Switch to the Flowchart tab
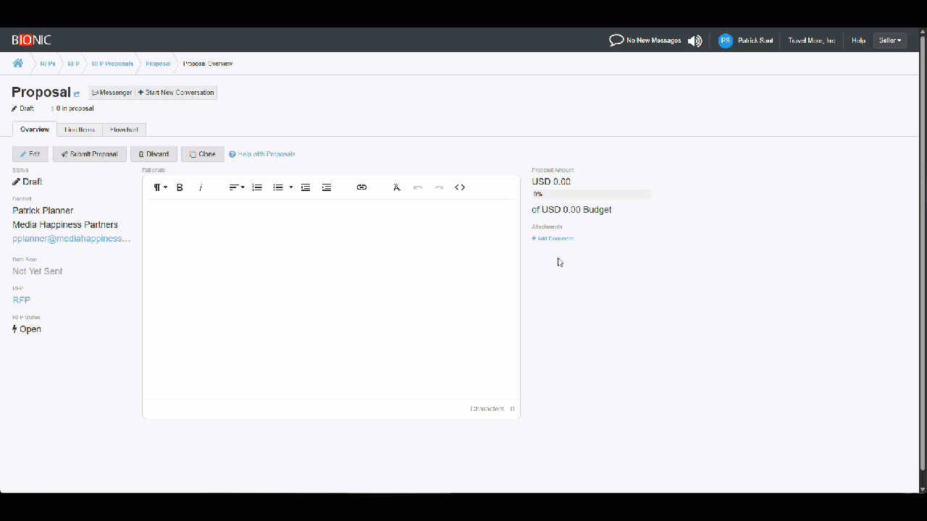Viewport: 927px width, 521px height. tap(124, 130)
